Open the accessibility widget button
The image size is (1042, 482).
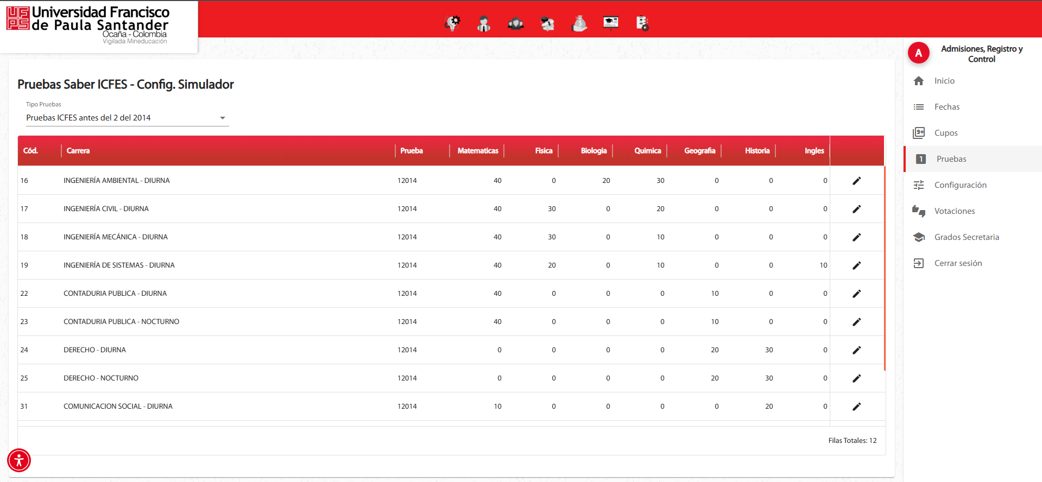click(19, 460)
